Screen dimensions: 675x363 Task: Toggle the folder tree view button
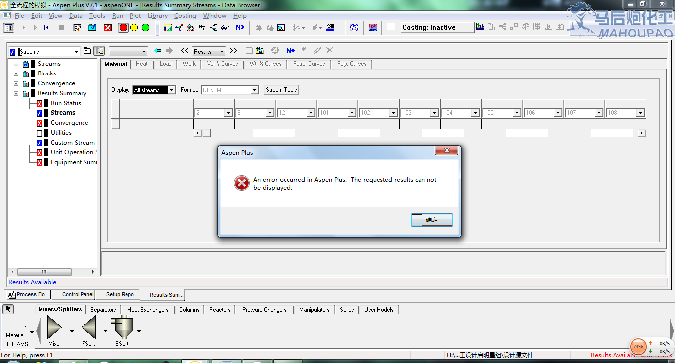[99, 51]
